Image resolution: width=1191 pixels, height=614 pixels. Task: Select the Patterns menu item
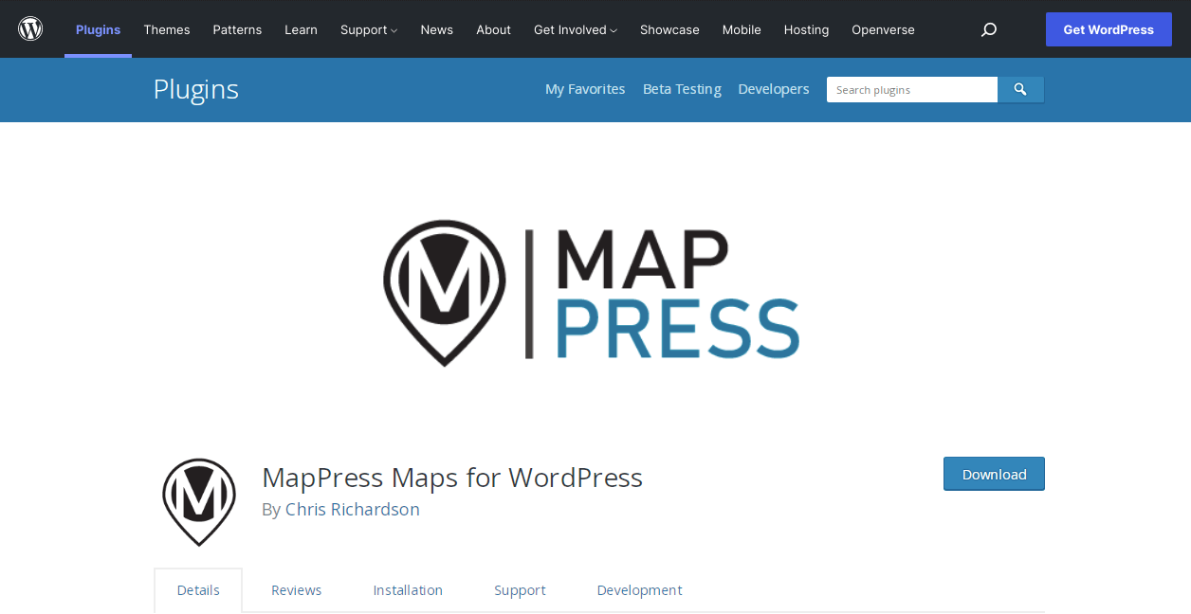coord(237,29)
